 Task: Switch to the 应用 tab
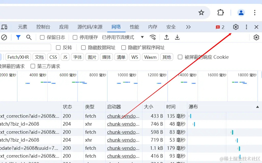coord(64,27)
